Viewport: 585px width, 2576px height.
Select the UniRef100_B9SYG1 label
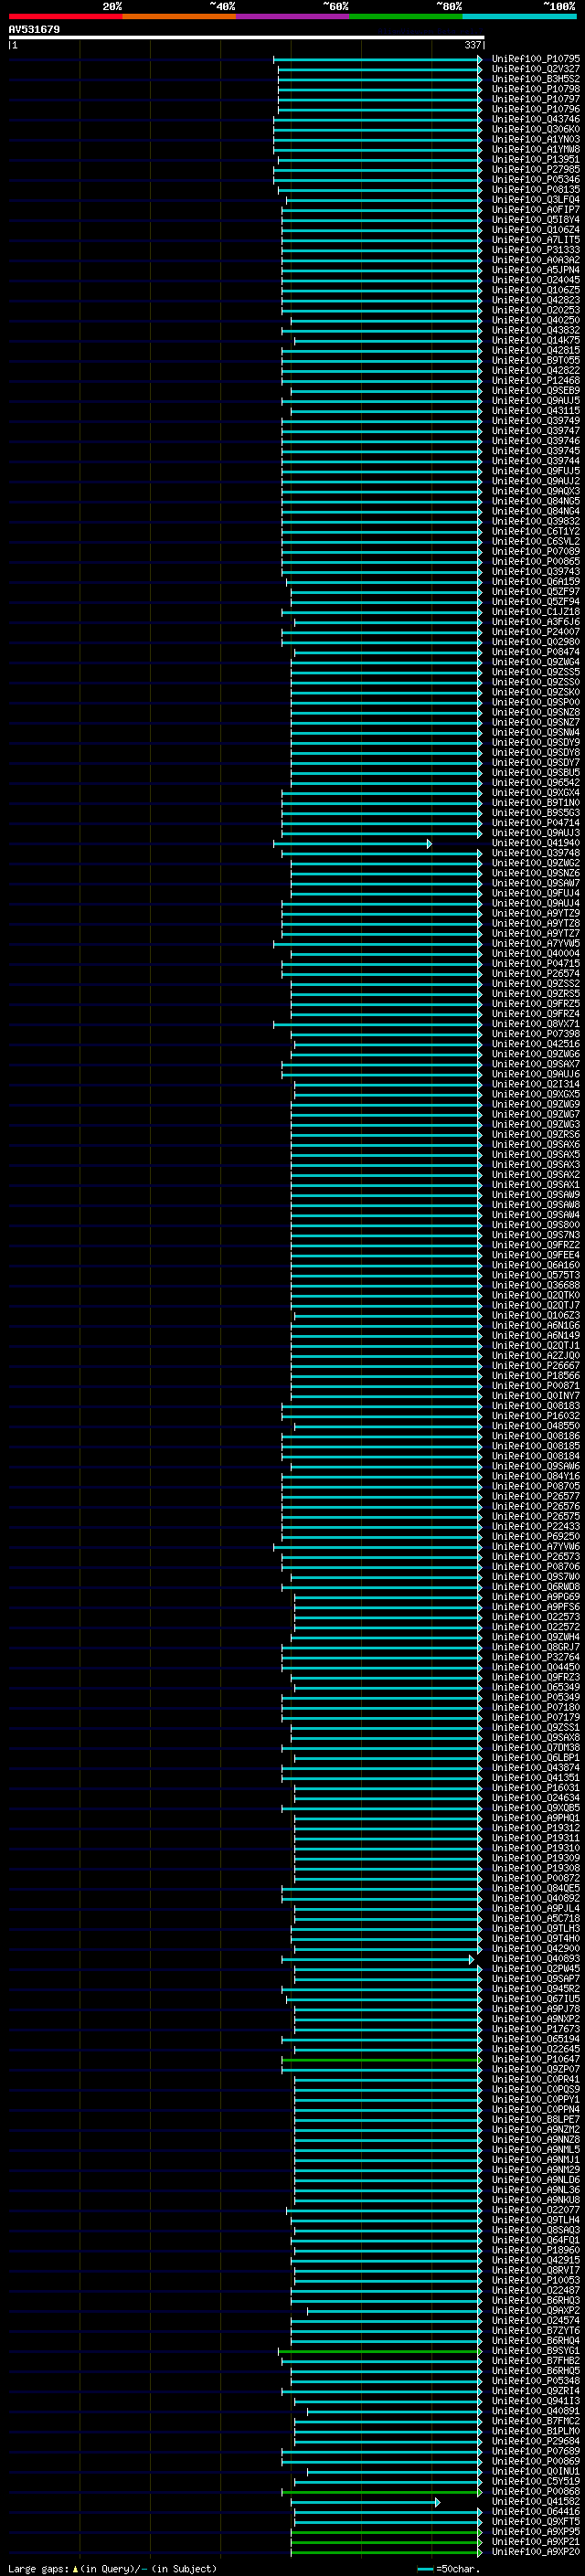tap(535, 2351)
